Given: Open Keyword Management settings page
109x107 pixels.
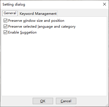Looking at the screenshot, I should [38, 14].
